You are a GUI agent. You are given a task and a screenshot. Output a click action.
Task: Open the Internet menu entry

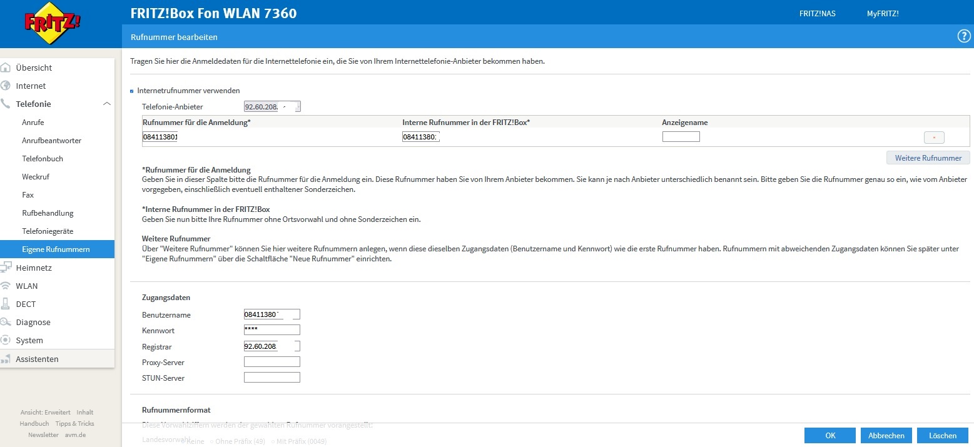(x=31, y=86)
